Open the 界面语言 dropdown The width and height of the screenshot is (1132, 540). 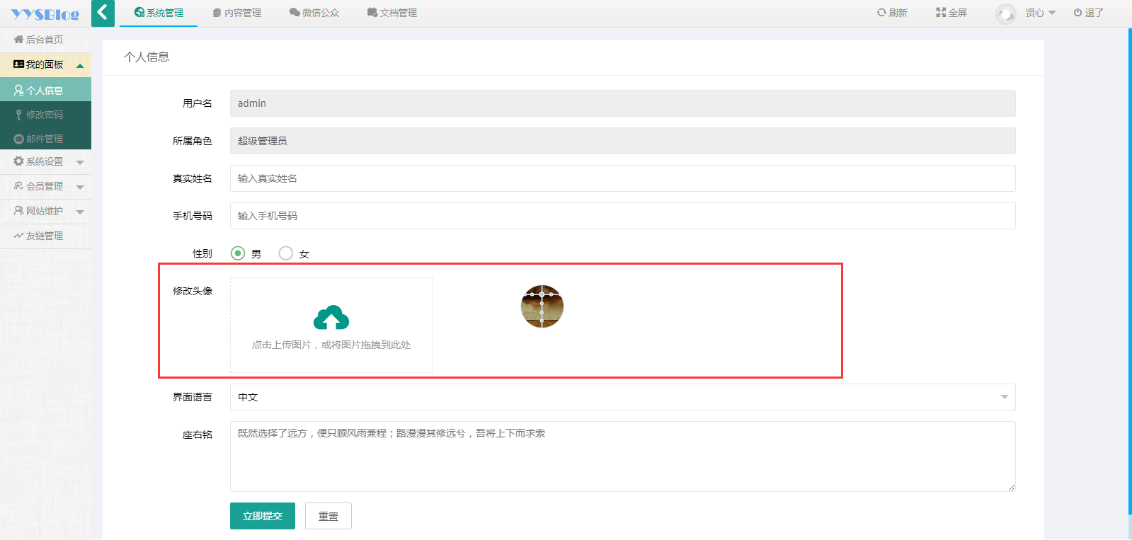pyautogui.click(x=622, y=397)
